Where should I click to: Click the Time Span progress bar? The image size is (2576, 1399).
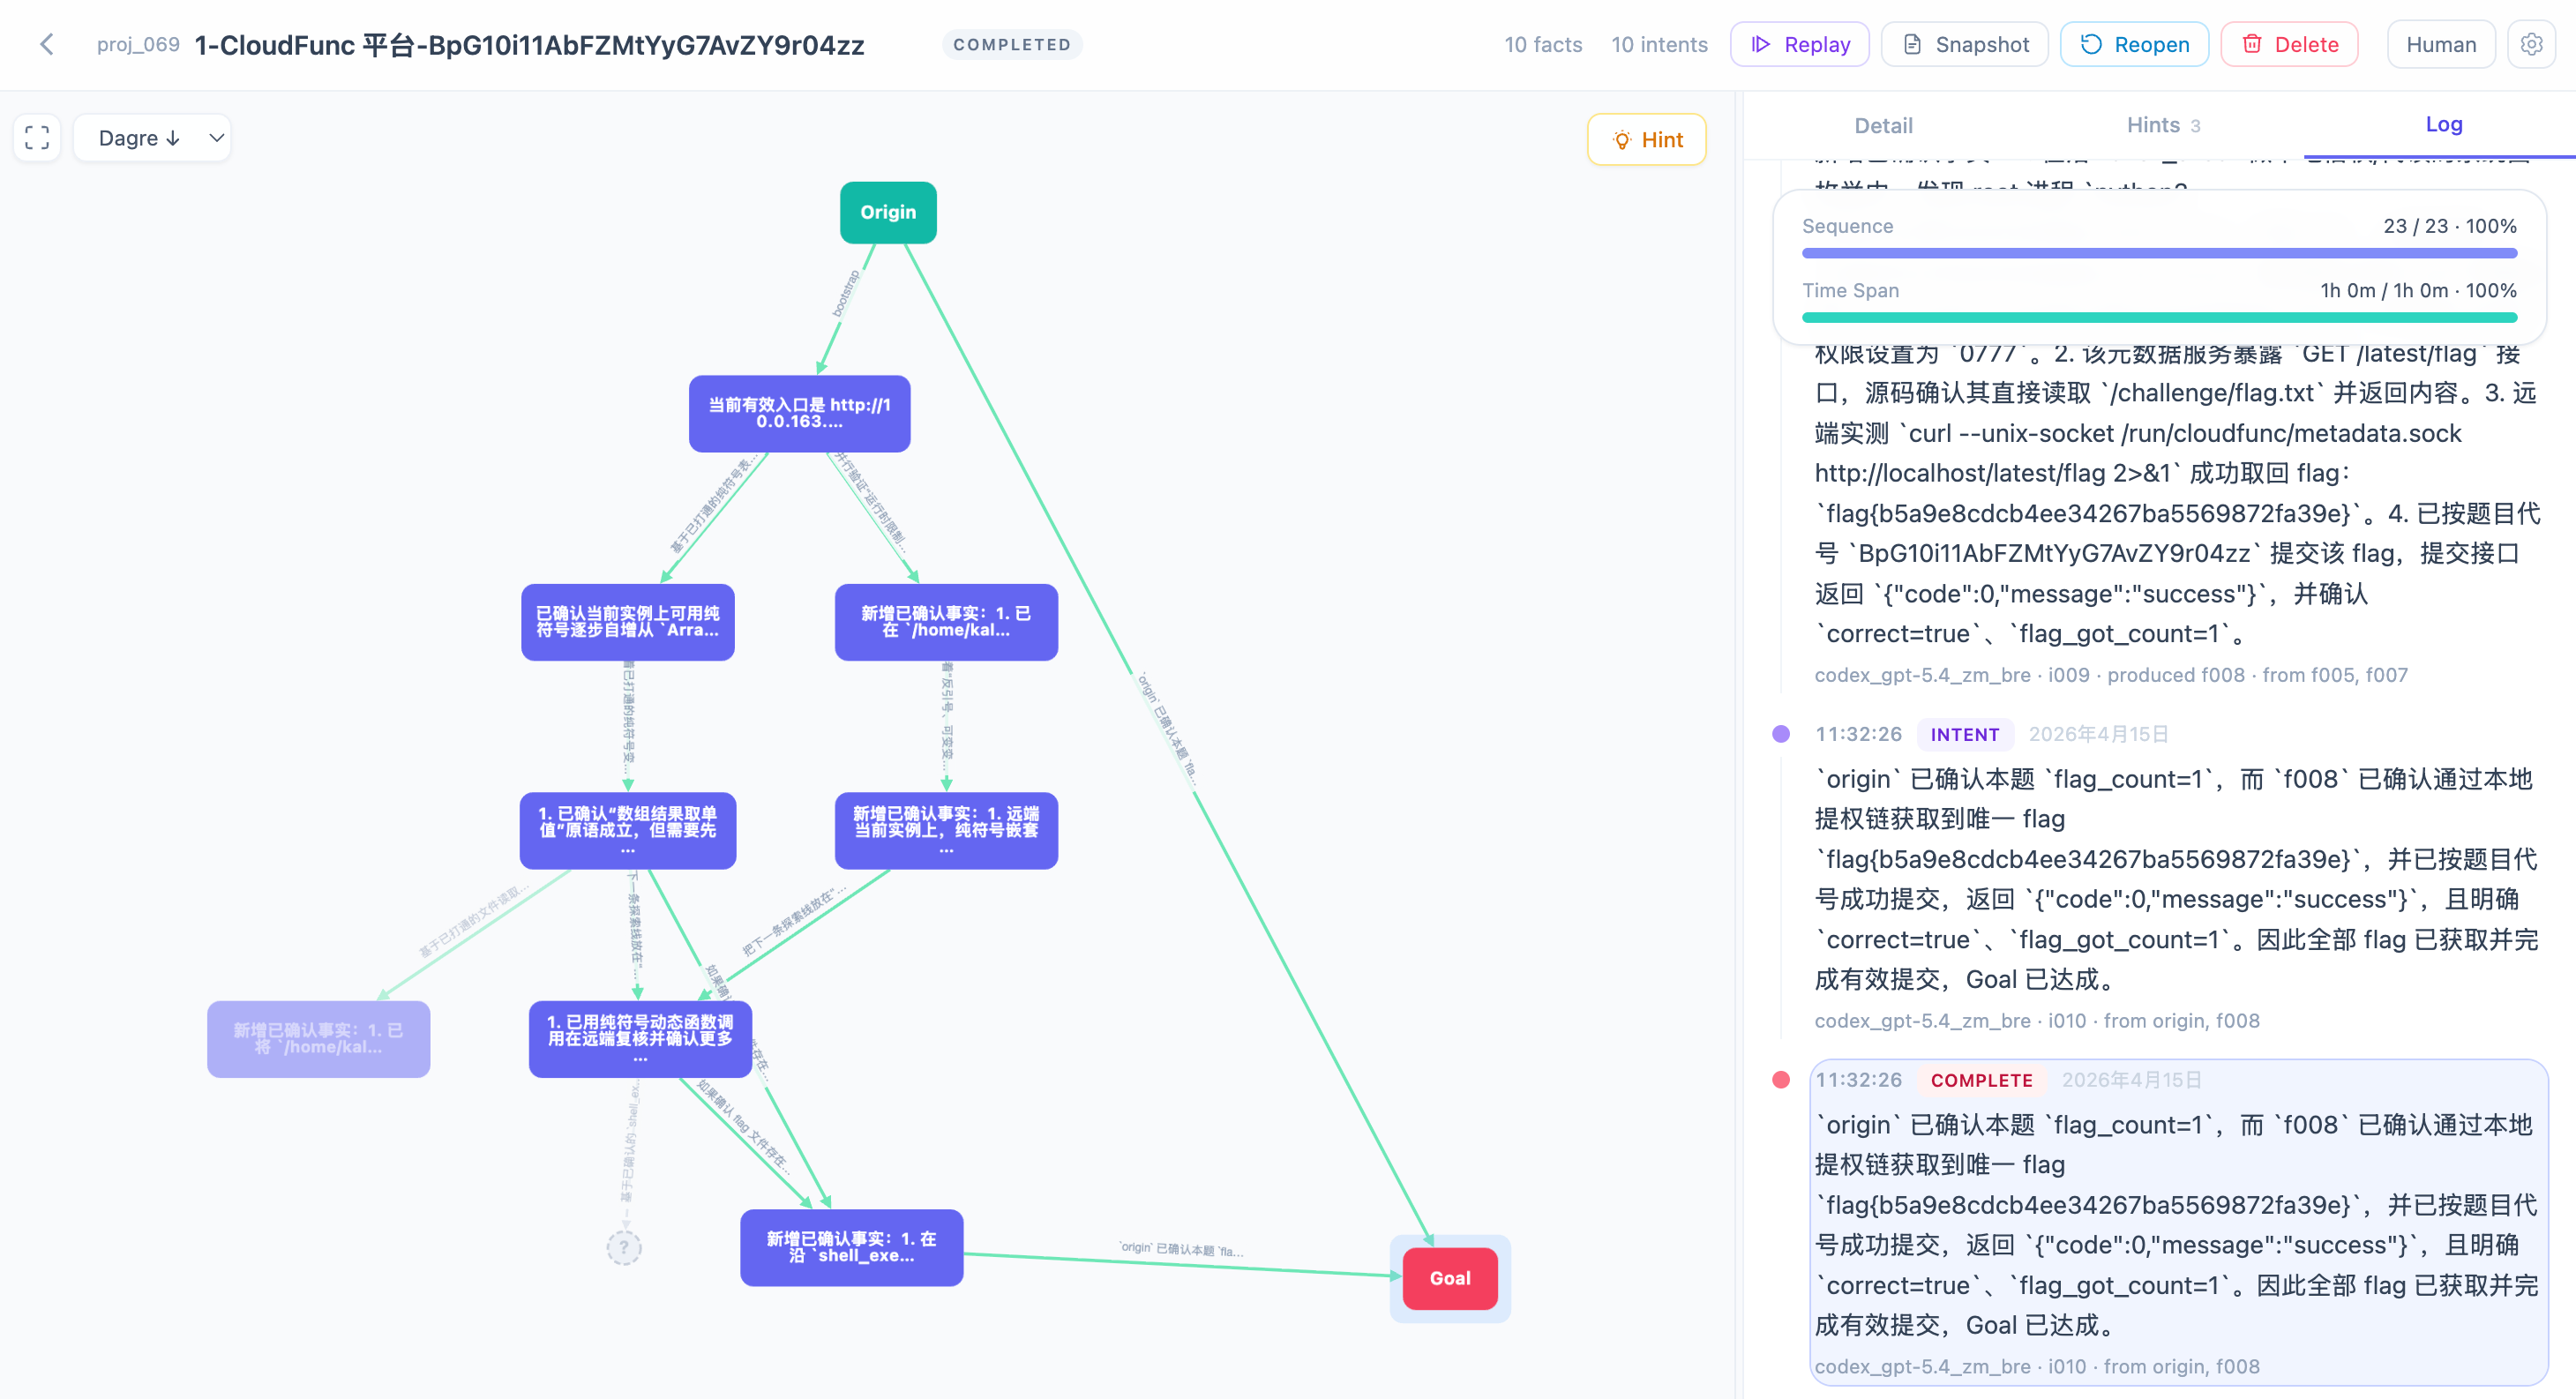2158,317
